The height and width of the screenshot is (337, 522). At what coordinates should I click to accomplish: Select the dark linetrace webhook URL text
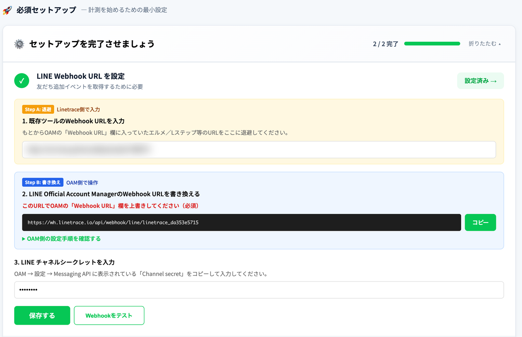(113, 223)
